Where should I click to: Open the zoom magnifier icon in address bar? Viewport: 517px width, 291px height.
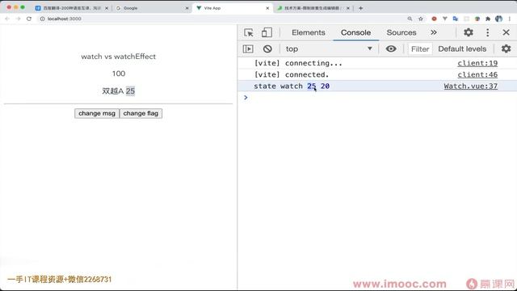(x=410, y=19)
